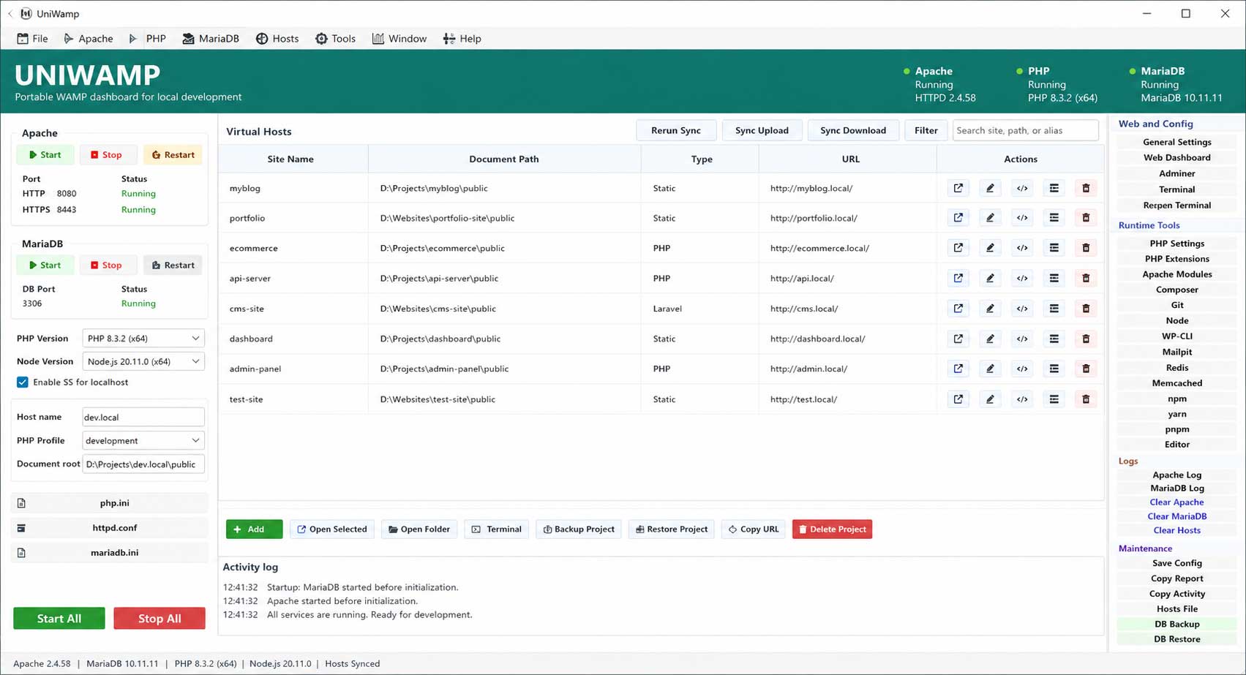The image size is (1246, 675).
Task: Open the PHP menu
Action: click(x=148, y=39)
